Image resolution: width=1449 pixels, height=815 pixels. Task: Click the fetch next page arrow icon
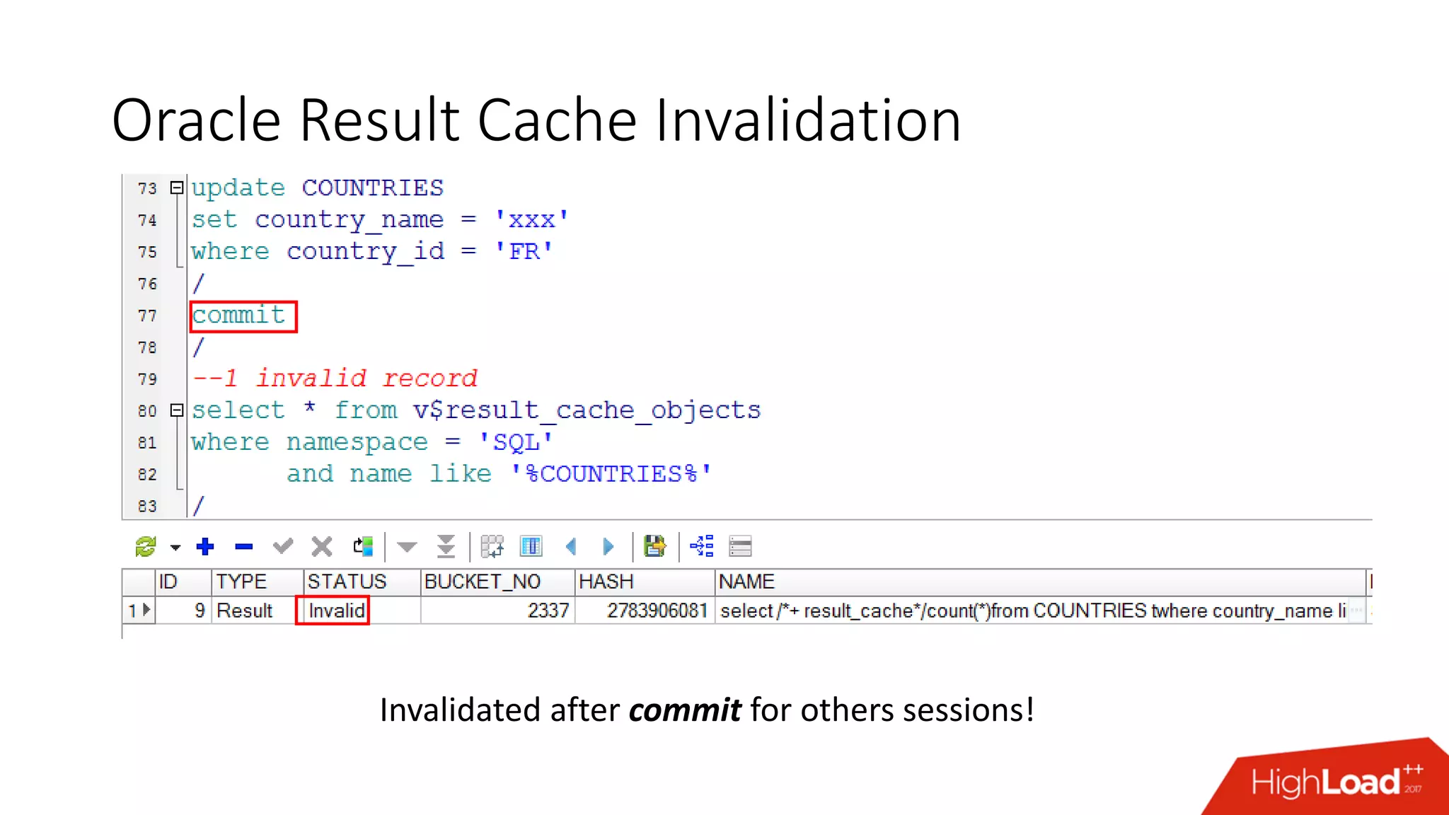tap(407, 547)
